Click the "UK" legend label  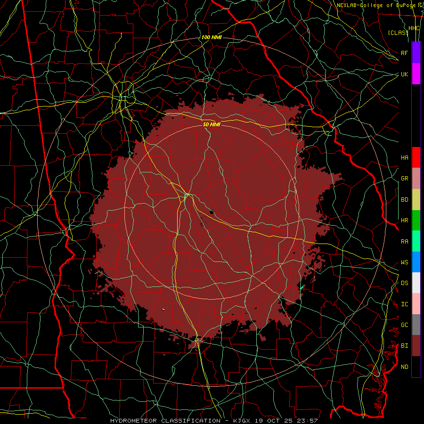point(404,74)
